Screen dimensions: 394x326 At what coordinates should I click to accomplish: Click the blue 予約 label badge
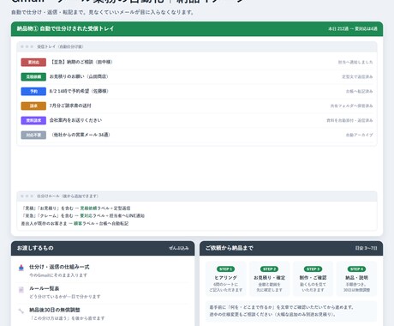coord(33,91)
